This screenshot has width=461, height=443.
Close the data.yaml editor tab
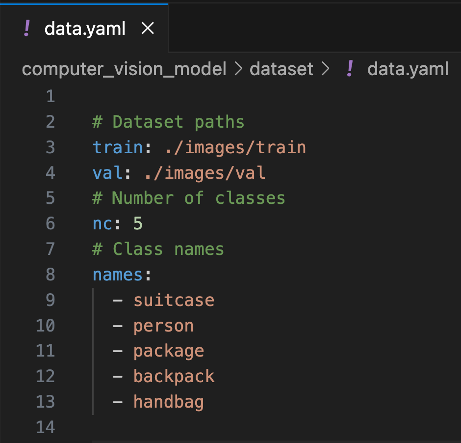148,29
